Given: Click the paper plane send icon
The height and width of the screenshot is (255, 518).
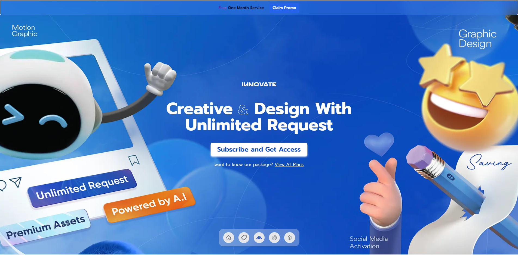Looking at the screenshot, I should tap(16, 182).
